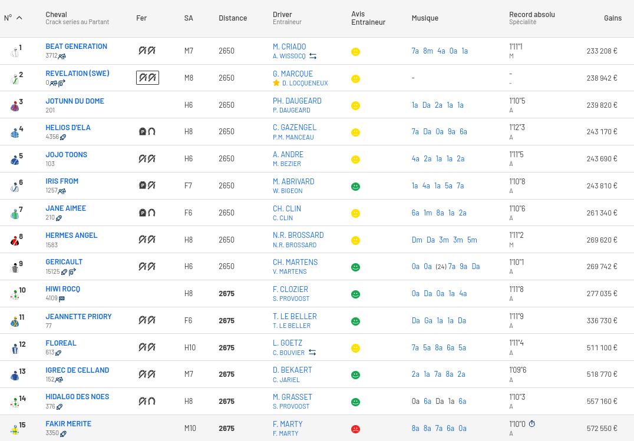Click the jockey silk icon for horse 3

[x=15, y=106]
